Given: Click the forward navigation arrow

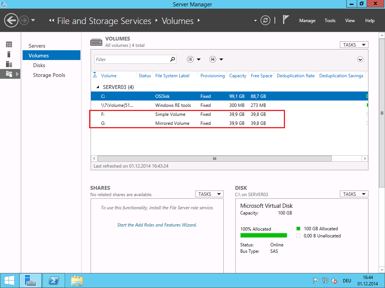Looking at the screenshot, I should click(x=24, y=20).
